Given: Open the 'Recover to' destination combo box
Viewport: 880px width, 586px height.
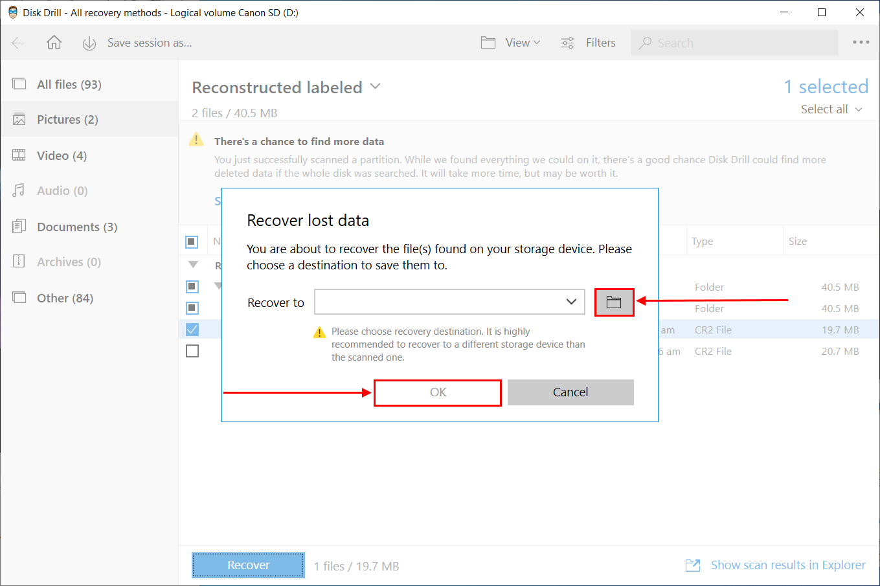Looking at the screenshot, I should pyautogui.click(x=449, y=302).
